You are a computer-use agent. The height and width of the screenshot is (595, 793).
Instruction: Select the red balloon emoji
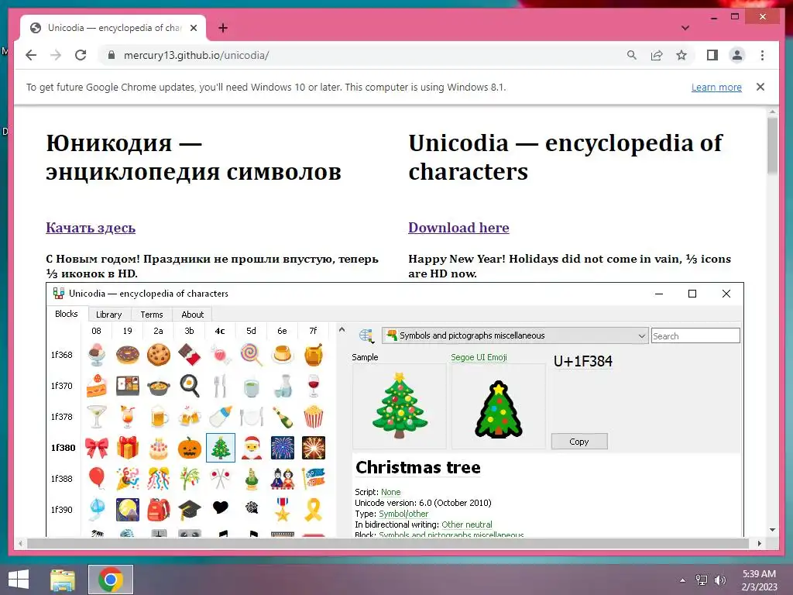click(x=96, y=479)
